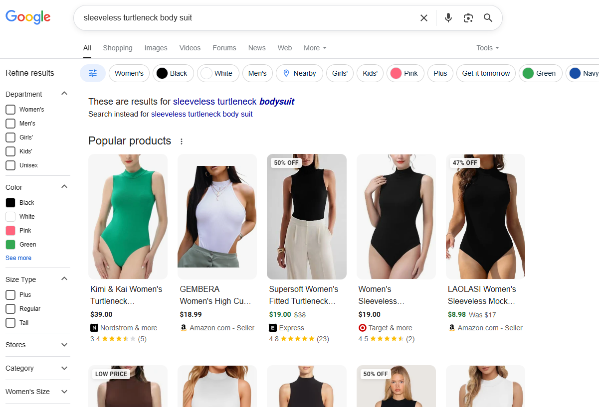Open the filter sliders icon chip
Viewport: 599px width, 407px height.
(x=93, y=73)
